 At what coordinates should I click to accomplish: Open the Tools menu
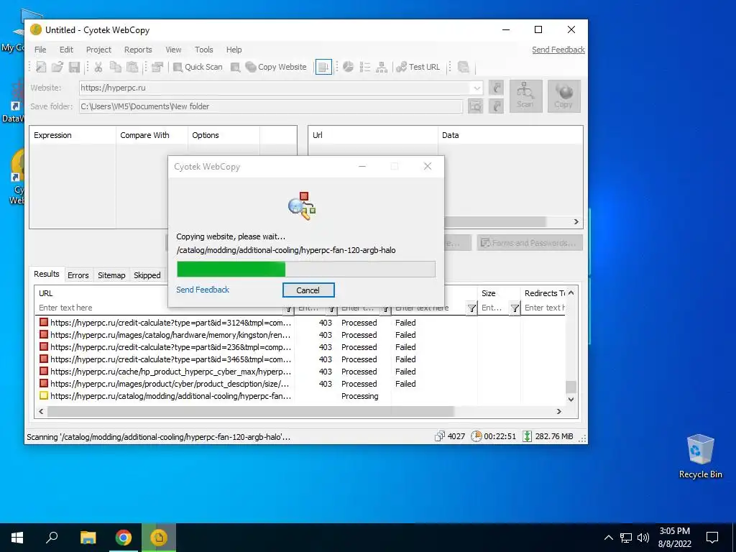click(x=203, y=50)
